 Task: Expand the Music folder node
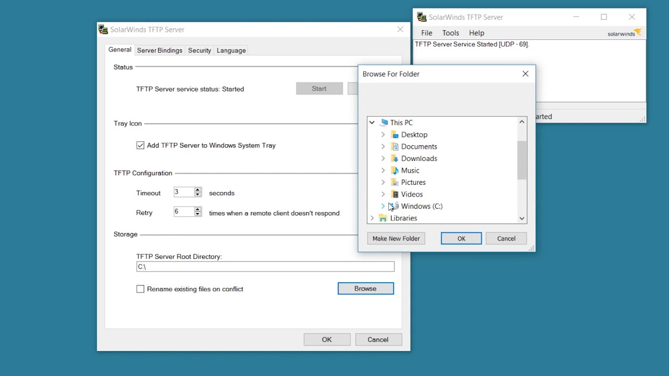[383, 171]
